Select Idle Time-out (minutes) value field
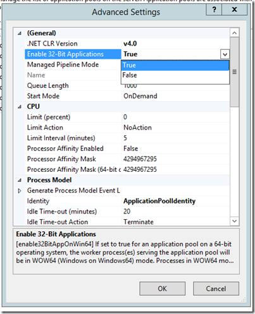This screenshot has height=314, width=255. 175,212
